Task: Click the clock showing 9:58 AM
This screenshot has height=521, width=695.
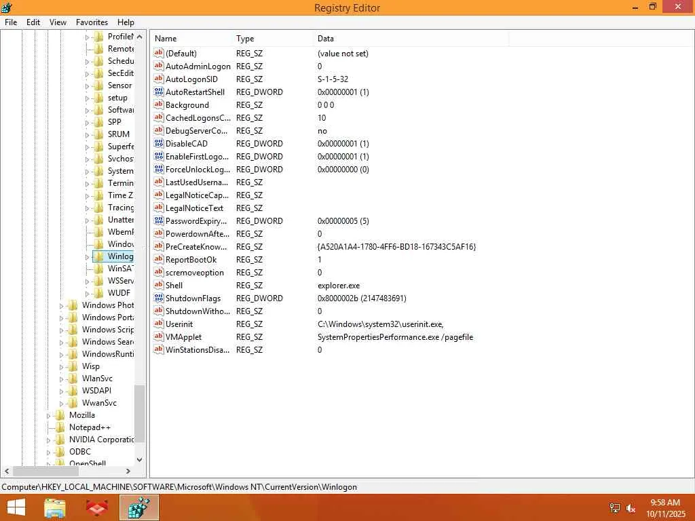Action: tap(665, 503)
